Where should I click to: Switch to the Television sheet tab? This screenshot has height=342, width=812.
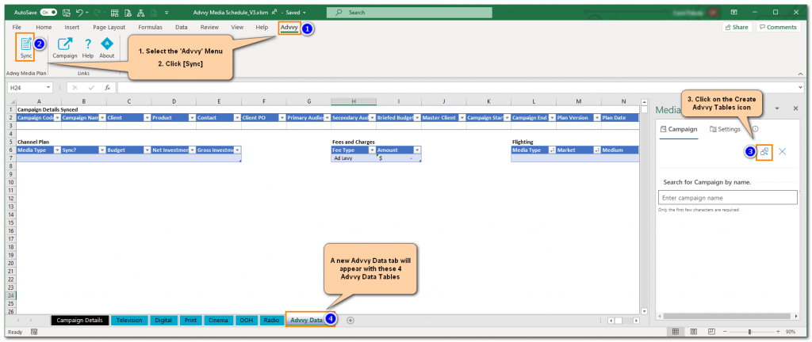[128, 320]
